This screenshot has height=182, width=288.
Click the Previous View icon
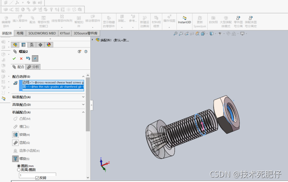click(186, 34)
